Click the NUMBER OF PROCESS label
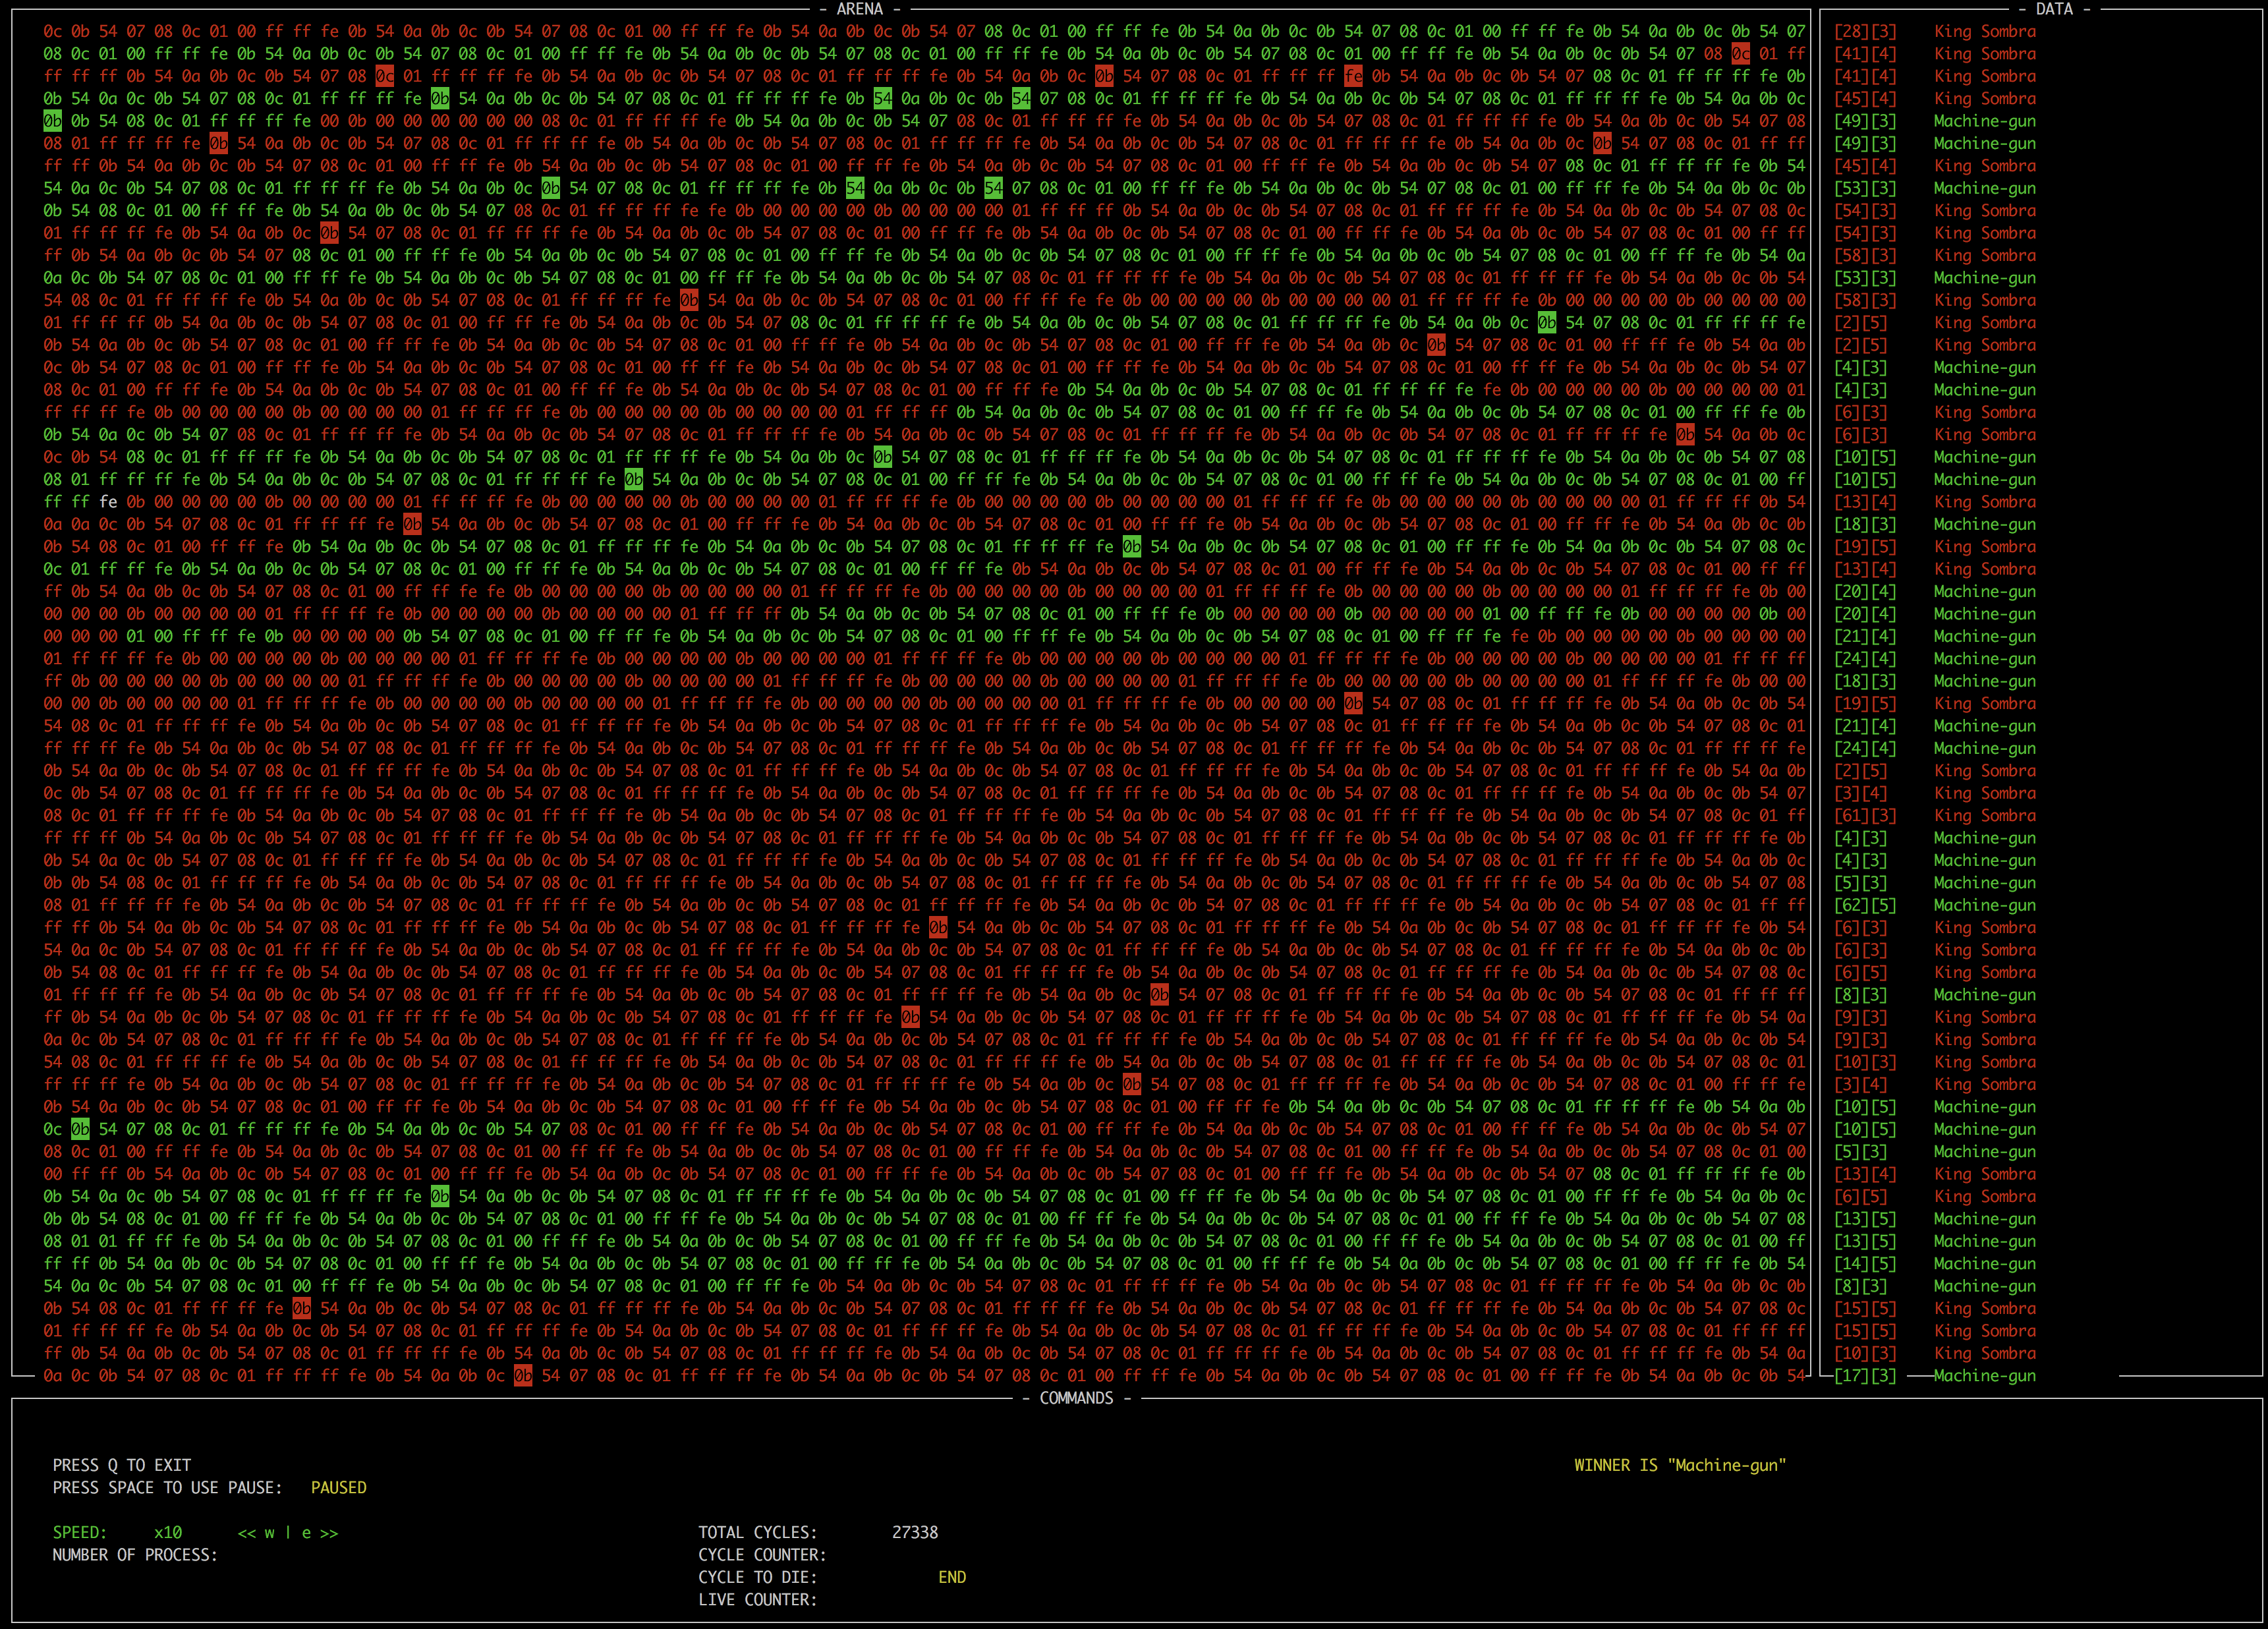Screen dimensions: 2268x1629 point(134,1555)
